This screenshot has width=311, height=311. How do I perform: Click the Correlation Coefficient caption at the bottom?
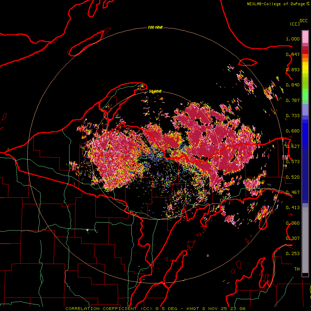click(155, 309)
